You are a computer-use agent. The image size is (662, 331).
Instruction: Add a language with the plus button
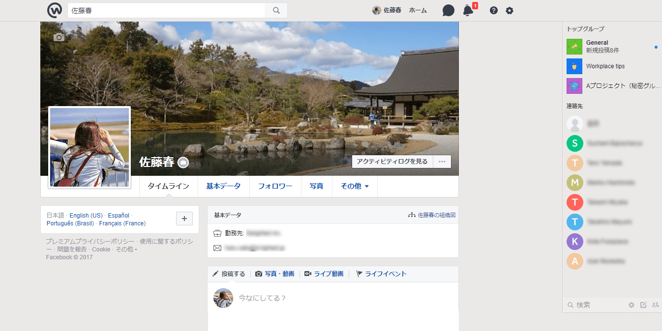pos(184,219)
